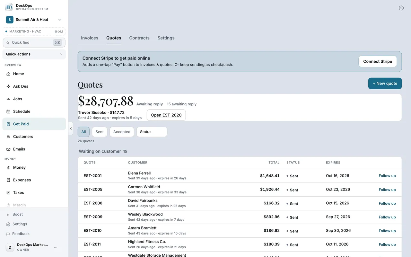The height and width of the screenshot is (257, 411).
Task: Click the Connect Stripe button
Action: [x=378, y=61]
